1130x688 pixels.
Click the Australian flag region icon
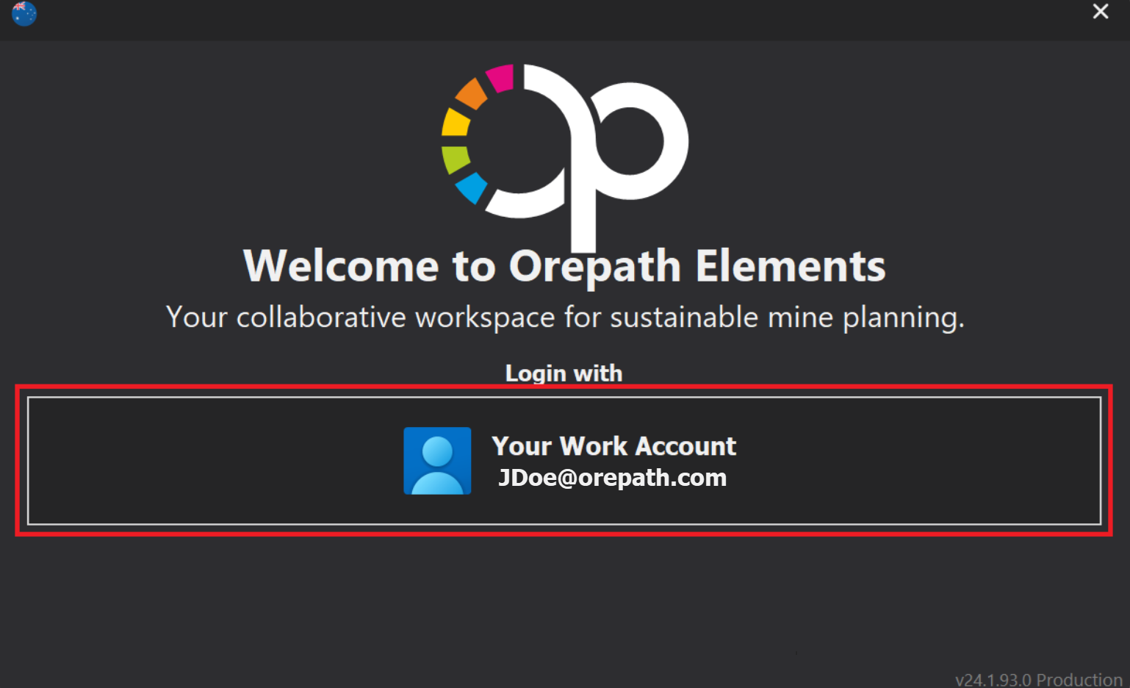coord(24,13)
